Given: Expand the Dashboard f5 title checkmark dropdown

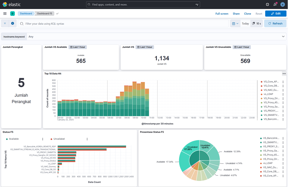Looking at the screenshot, I should [57, 13].
